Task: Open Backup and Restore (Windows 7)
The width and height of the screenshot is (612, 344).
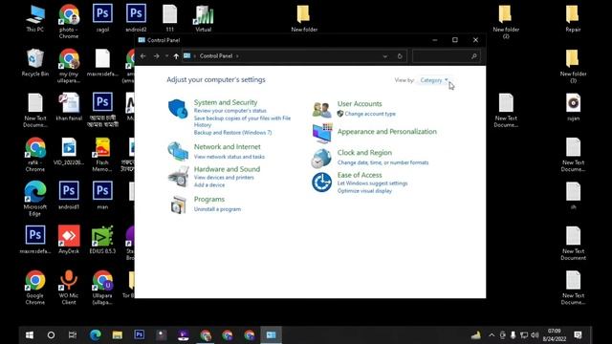Action: pos(232,133)
